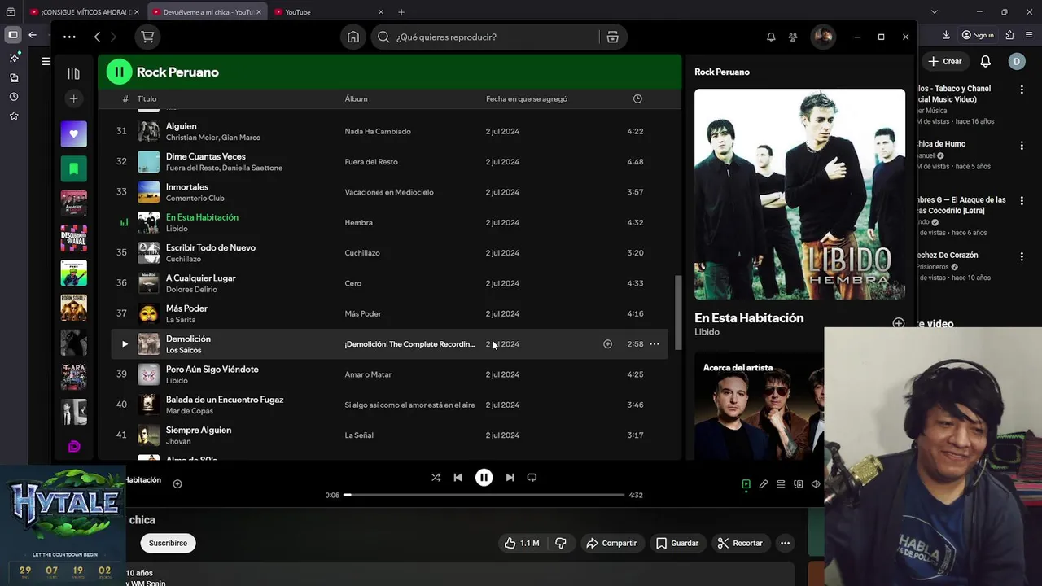
Task: Go back in Spotify navigation
Action: click(x=97, y=37)
